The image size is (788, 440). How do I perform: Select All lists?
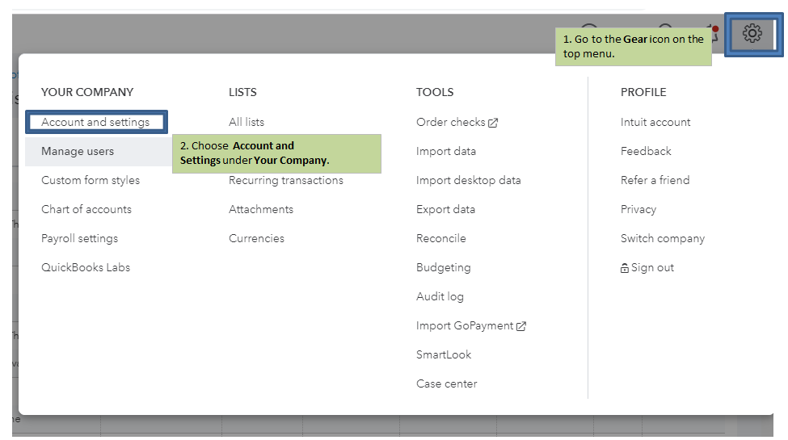pyautogui.click(x=247, y=122)
